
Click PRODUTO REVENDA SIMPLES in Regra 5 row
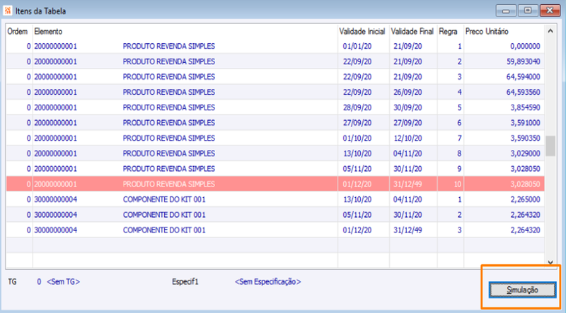169,107
